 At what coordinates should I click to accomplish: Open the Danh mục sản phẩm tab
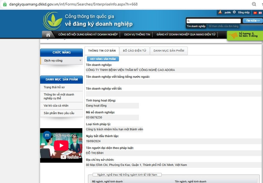pos(169,51)
